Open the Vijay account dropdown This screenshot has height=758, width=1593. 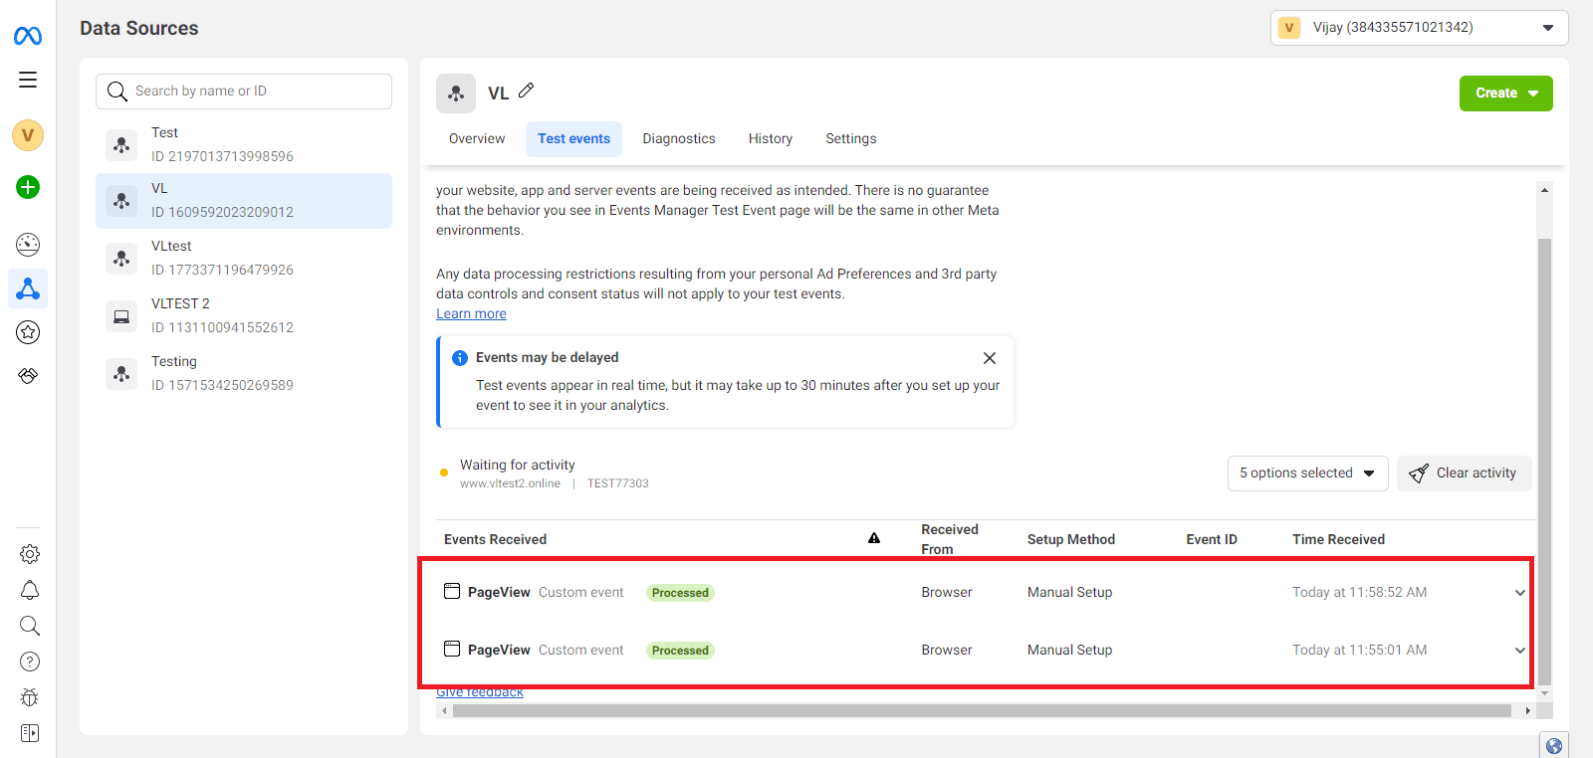1419,28
